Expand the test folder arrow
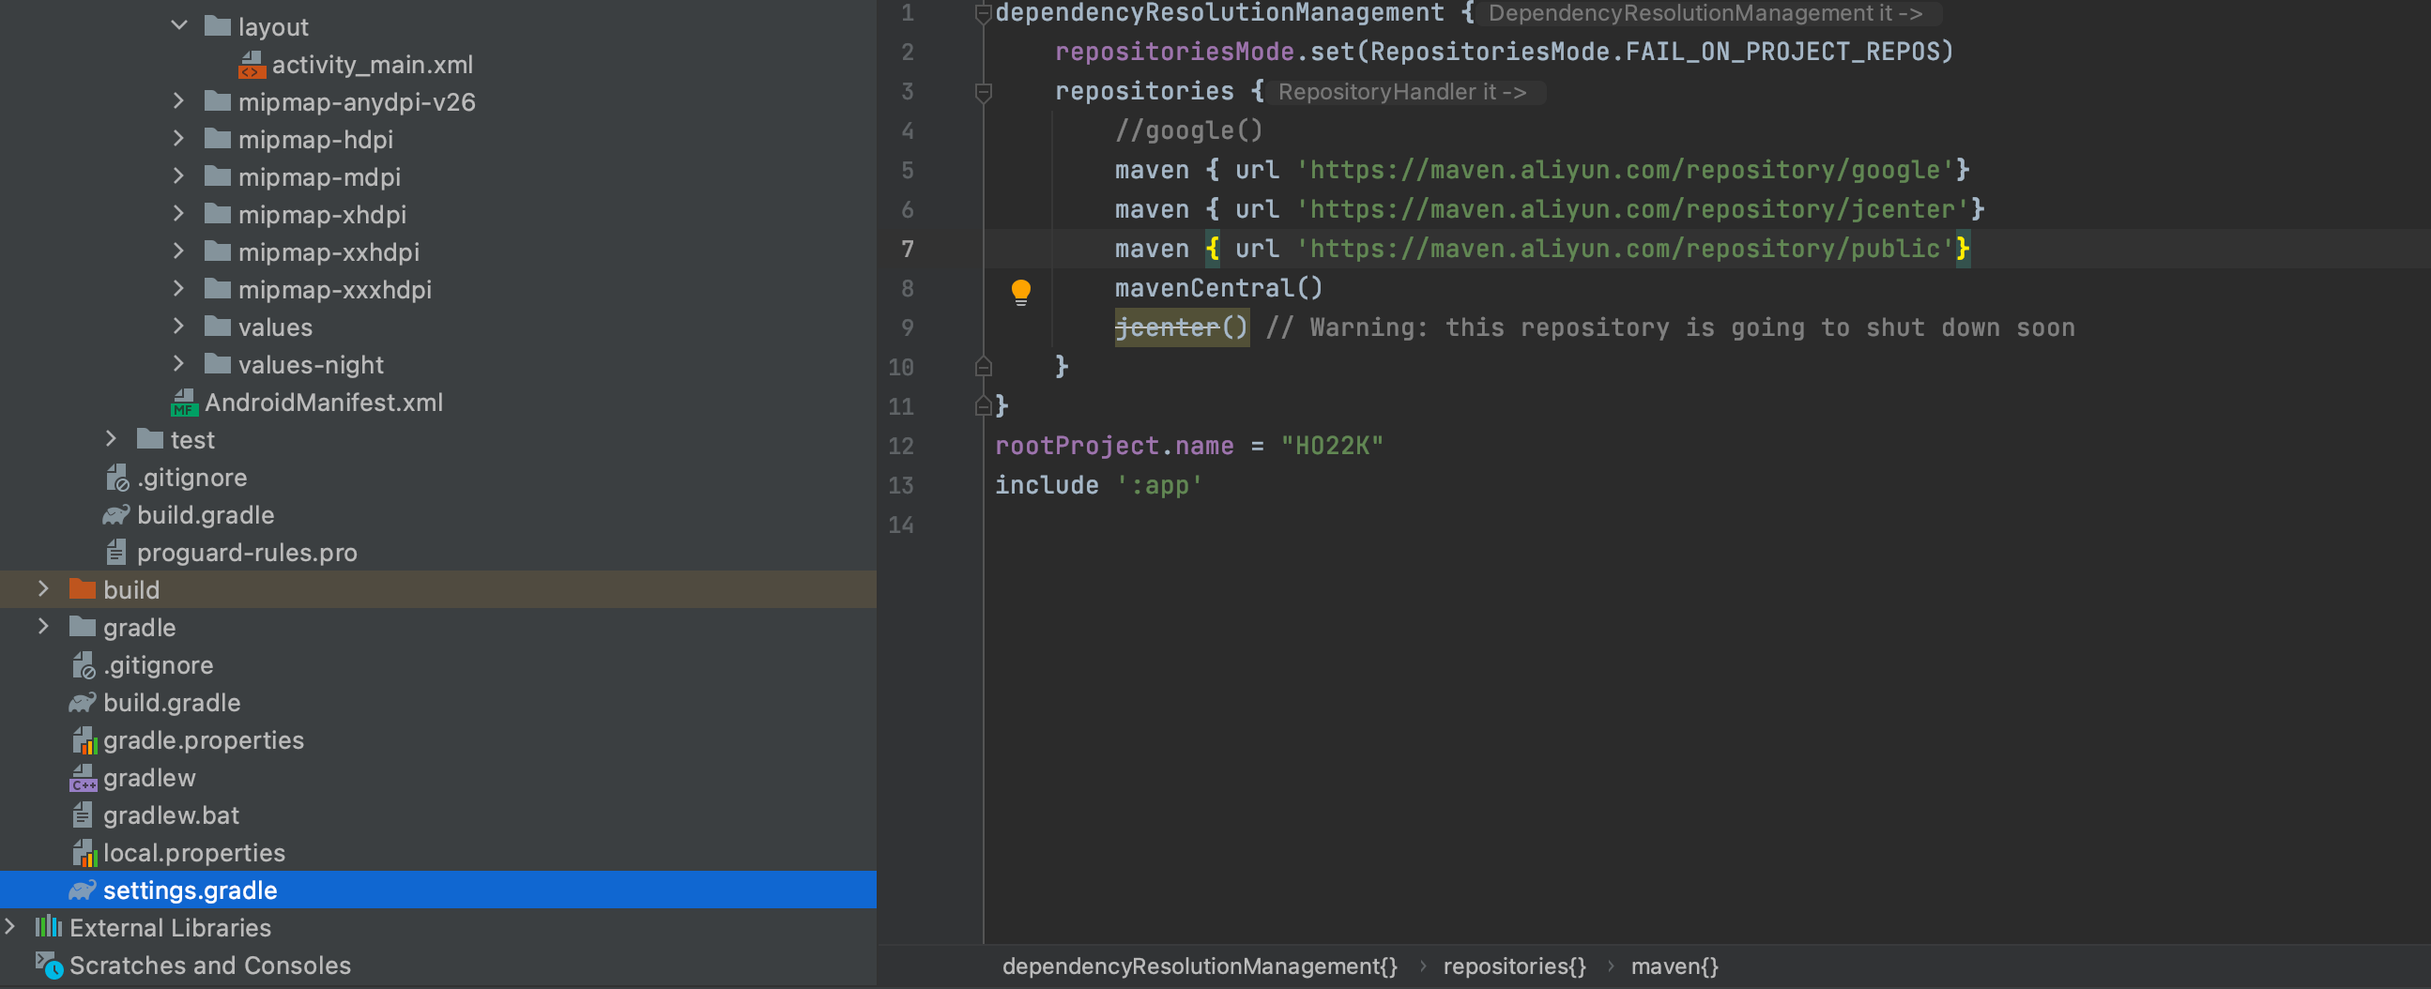The image size is (2431, 989). (112, 439)
